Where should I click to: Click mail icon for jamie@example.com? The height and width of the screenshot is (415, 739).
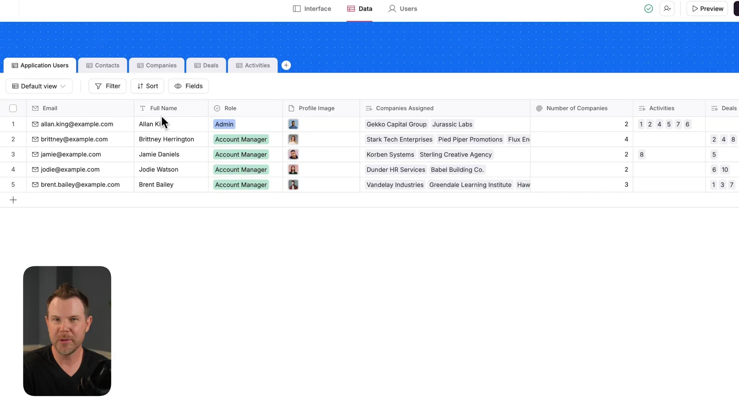pyautogui.click(x=35, y=154)
